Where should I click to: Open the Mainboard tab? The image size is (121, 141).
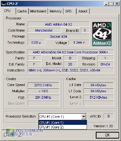(x=38, y=11)
